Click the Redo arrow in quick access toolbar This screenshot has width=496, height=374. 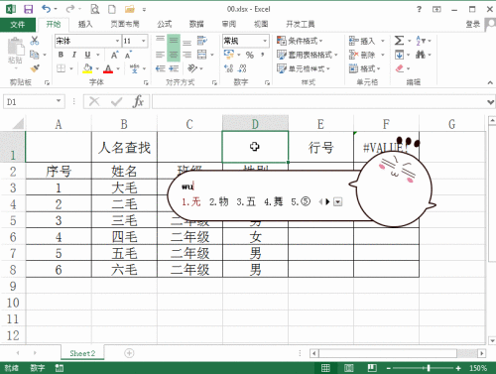click(x=70, y=9)
